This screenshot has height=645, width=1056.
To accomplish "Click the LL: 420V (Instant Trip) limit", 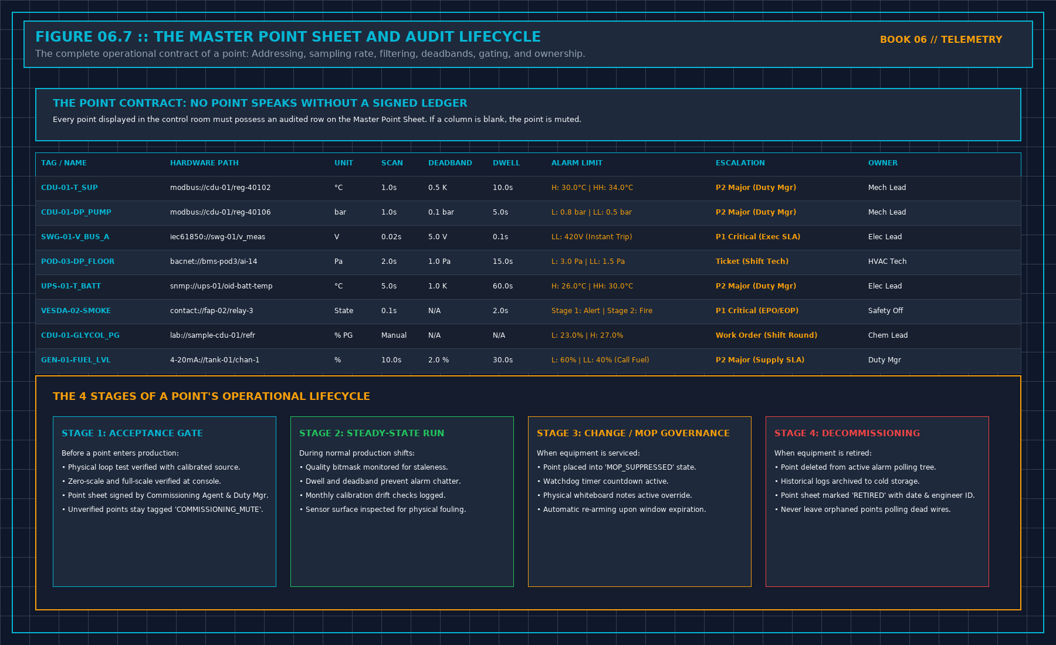I will [591, 237].
